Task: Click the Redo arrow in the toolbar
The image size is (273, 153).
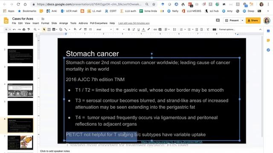Action: (19, 29)
